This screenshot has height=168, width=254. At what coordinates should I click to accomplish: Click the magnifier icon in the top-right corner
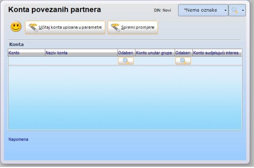coord(235,10)
